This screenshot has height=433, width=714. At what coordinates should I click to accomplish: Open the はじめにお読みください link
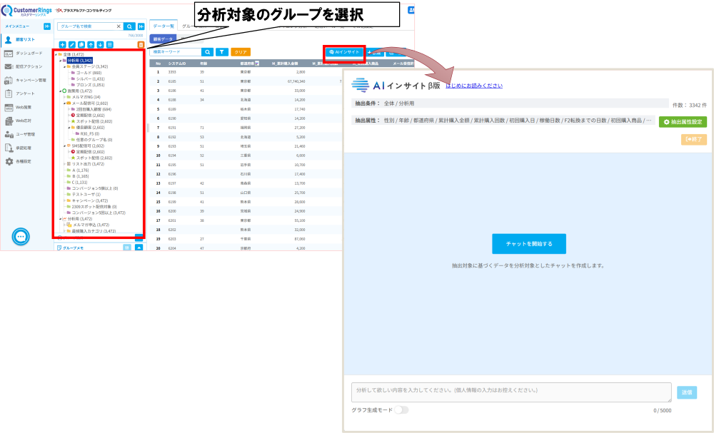[474, 86]
